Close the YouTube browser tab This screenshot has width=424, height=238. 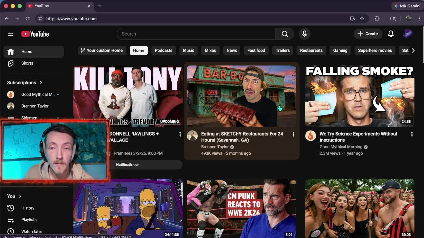coord(89,6)
